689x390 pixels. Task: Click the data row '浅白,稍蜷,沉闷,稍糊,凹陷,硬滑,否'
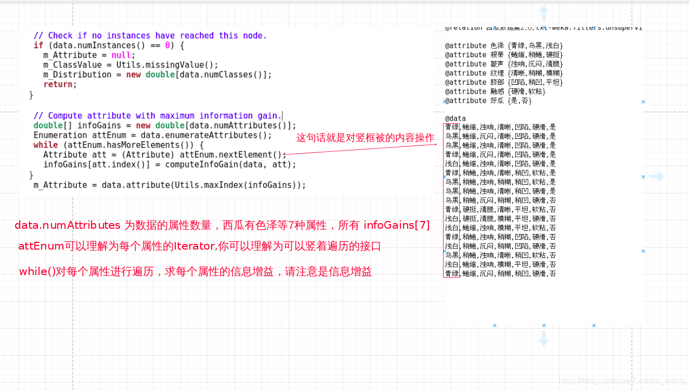[x=500, y=246]
